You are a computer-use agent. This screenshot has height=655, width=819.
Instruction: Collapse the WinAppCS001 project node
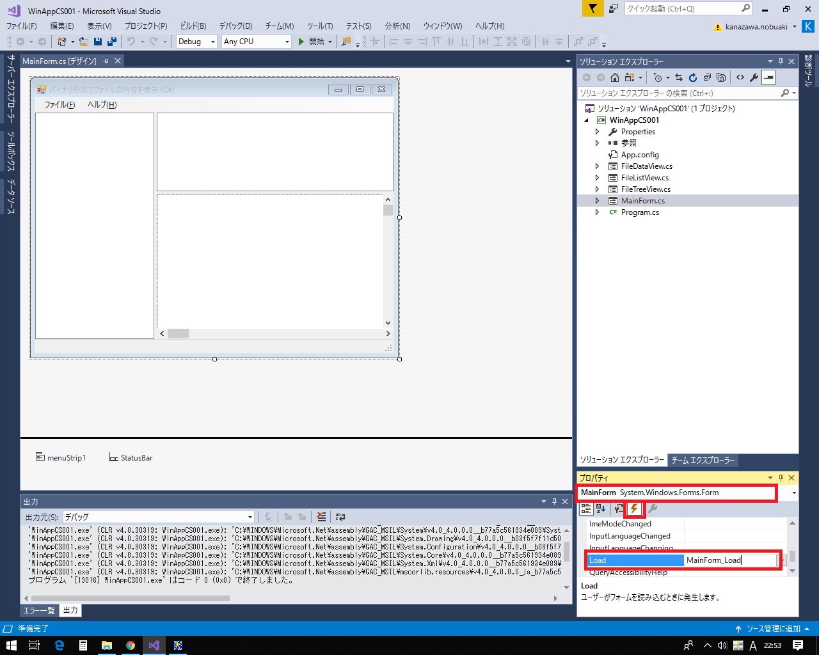[x=586, y=120]
